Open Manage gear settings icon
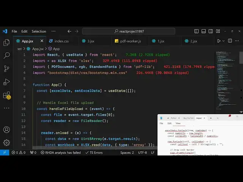The width and height of the screenshot is (243, 182). pos(6,143)
